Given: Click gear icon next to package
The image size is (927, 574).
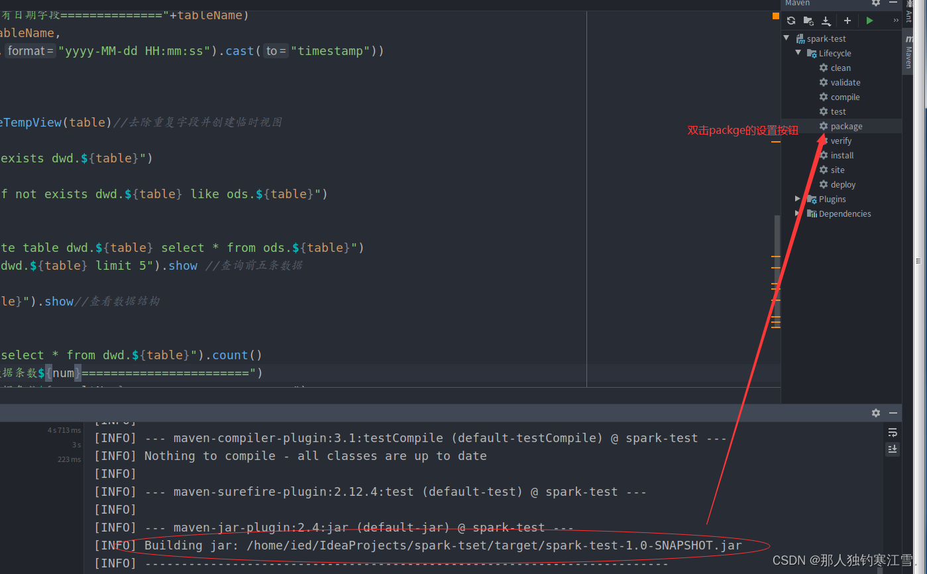Looking at the screenshot, I should 824,126.
